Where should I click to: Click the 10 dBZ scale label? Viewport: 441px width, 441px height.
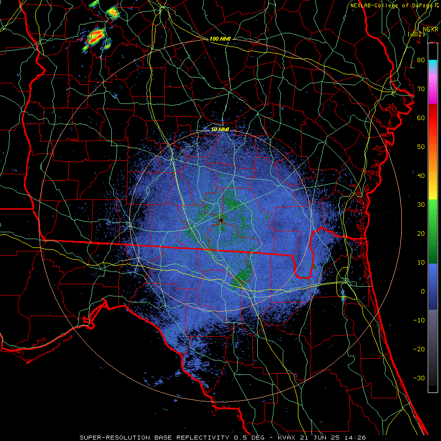click(421, 263)
